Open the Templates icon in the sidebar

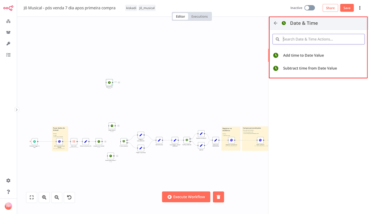pyautogui.click(x=8, y=32)
